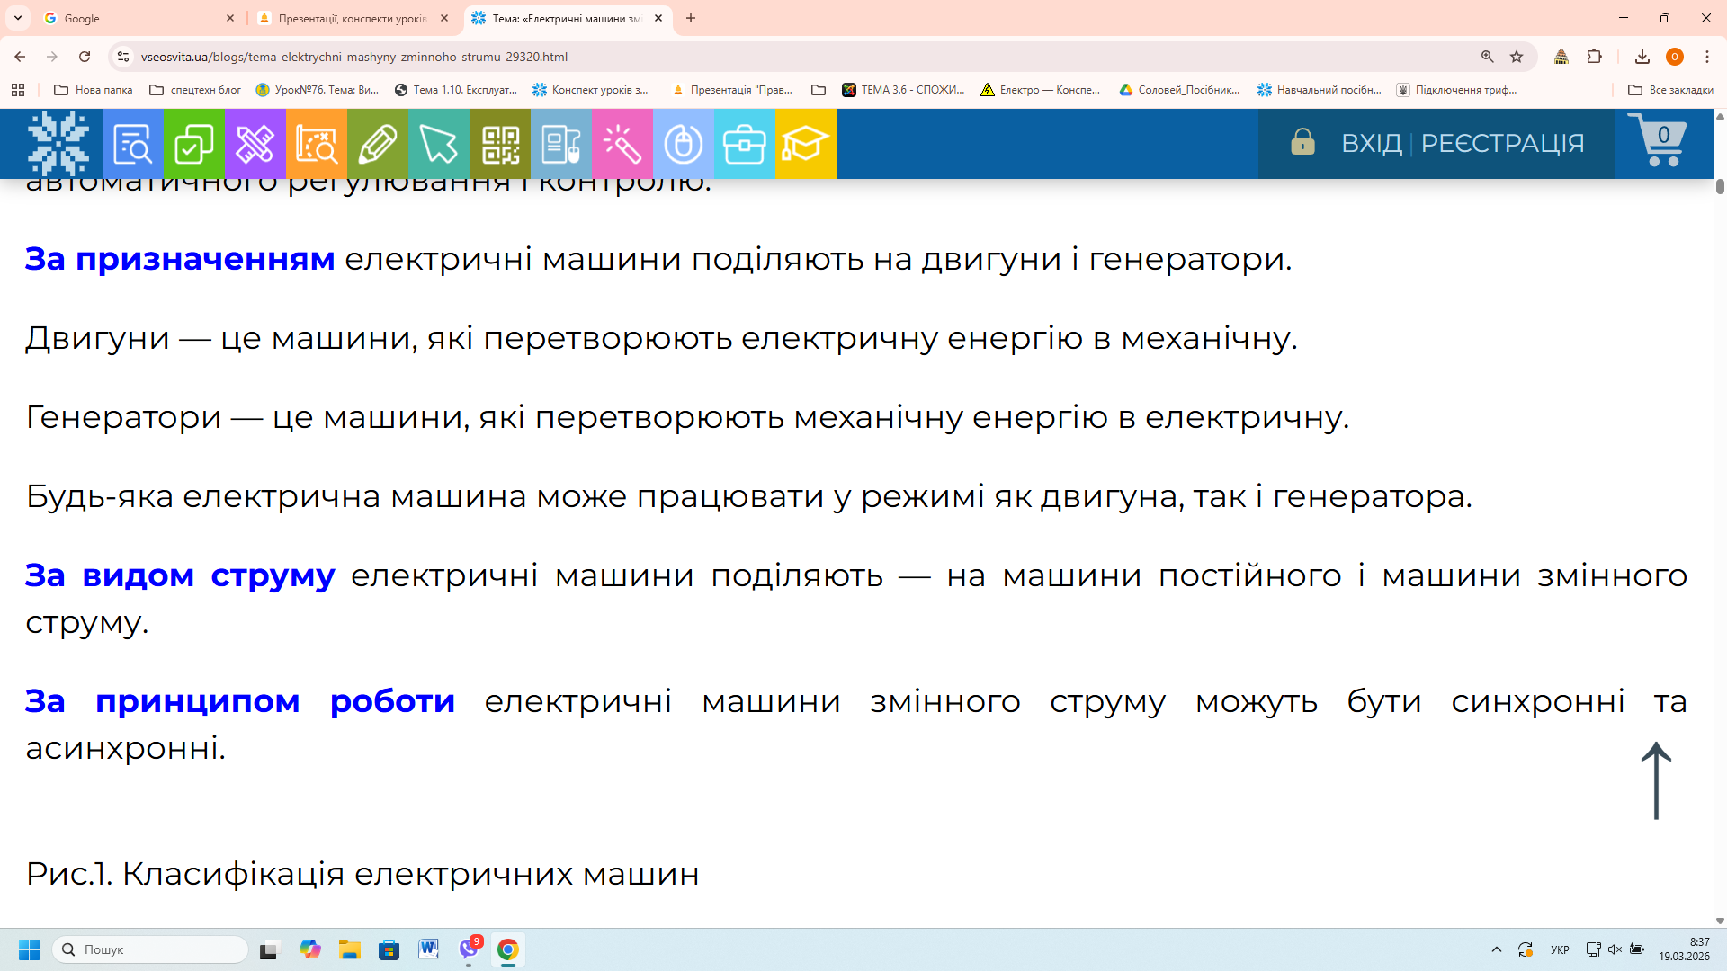Open the Нова папка bookmarks folder
Image resolution: width=1727 pixels, height=971 pixels.
(x=94, y=90)
